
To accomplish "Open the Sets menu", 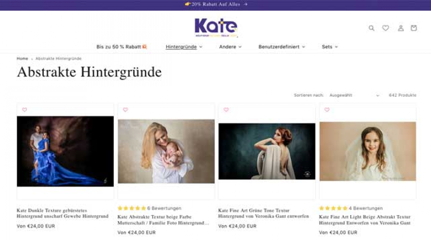I will coord(330,47).
